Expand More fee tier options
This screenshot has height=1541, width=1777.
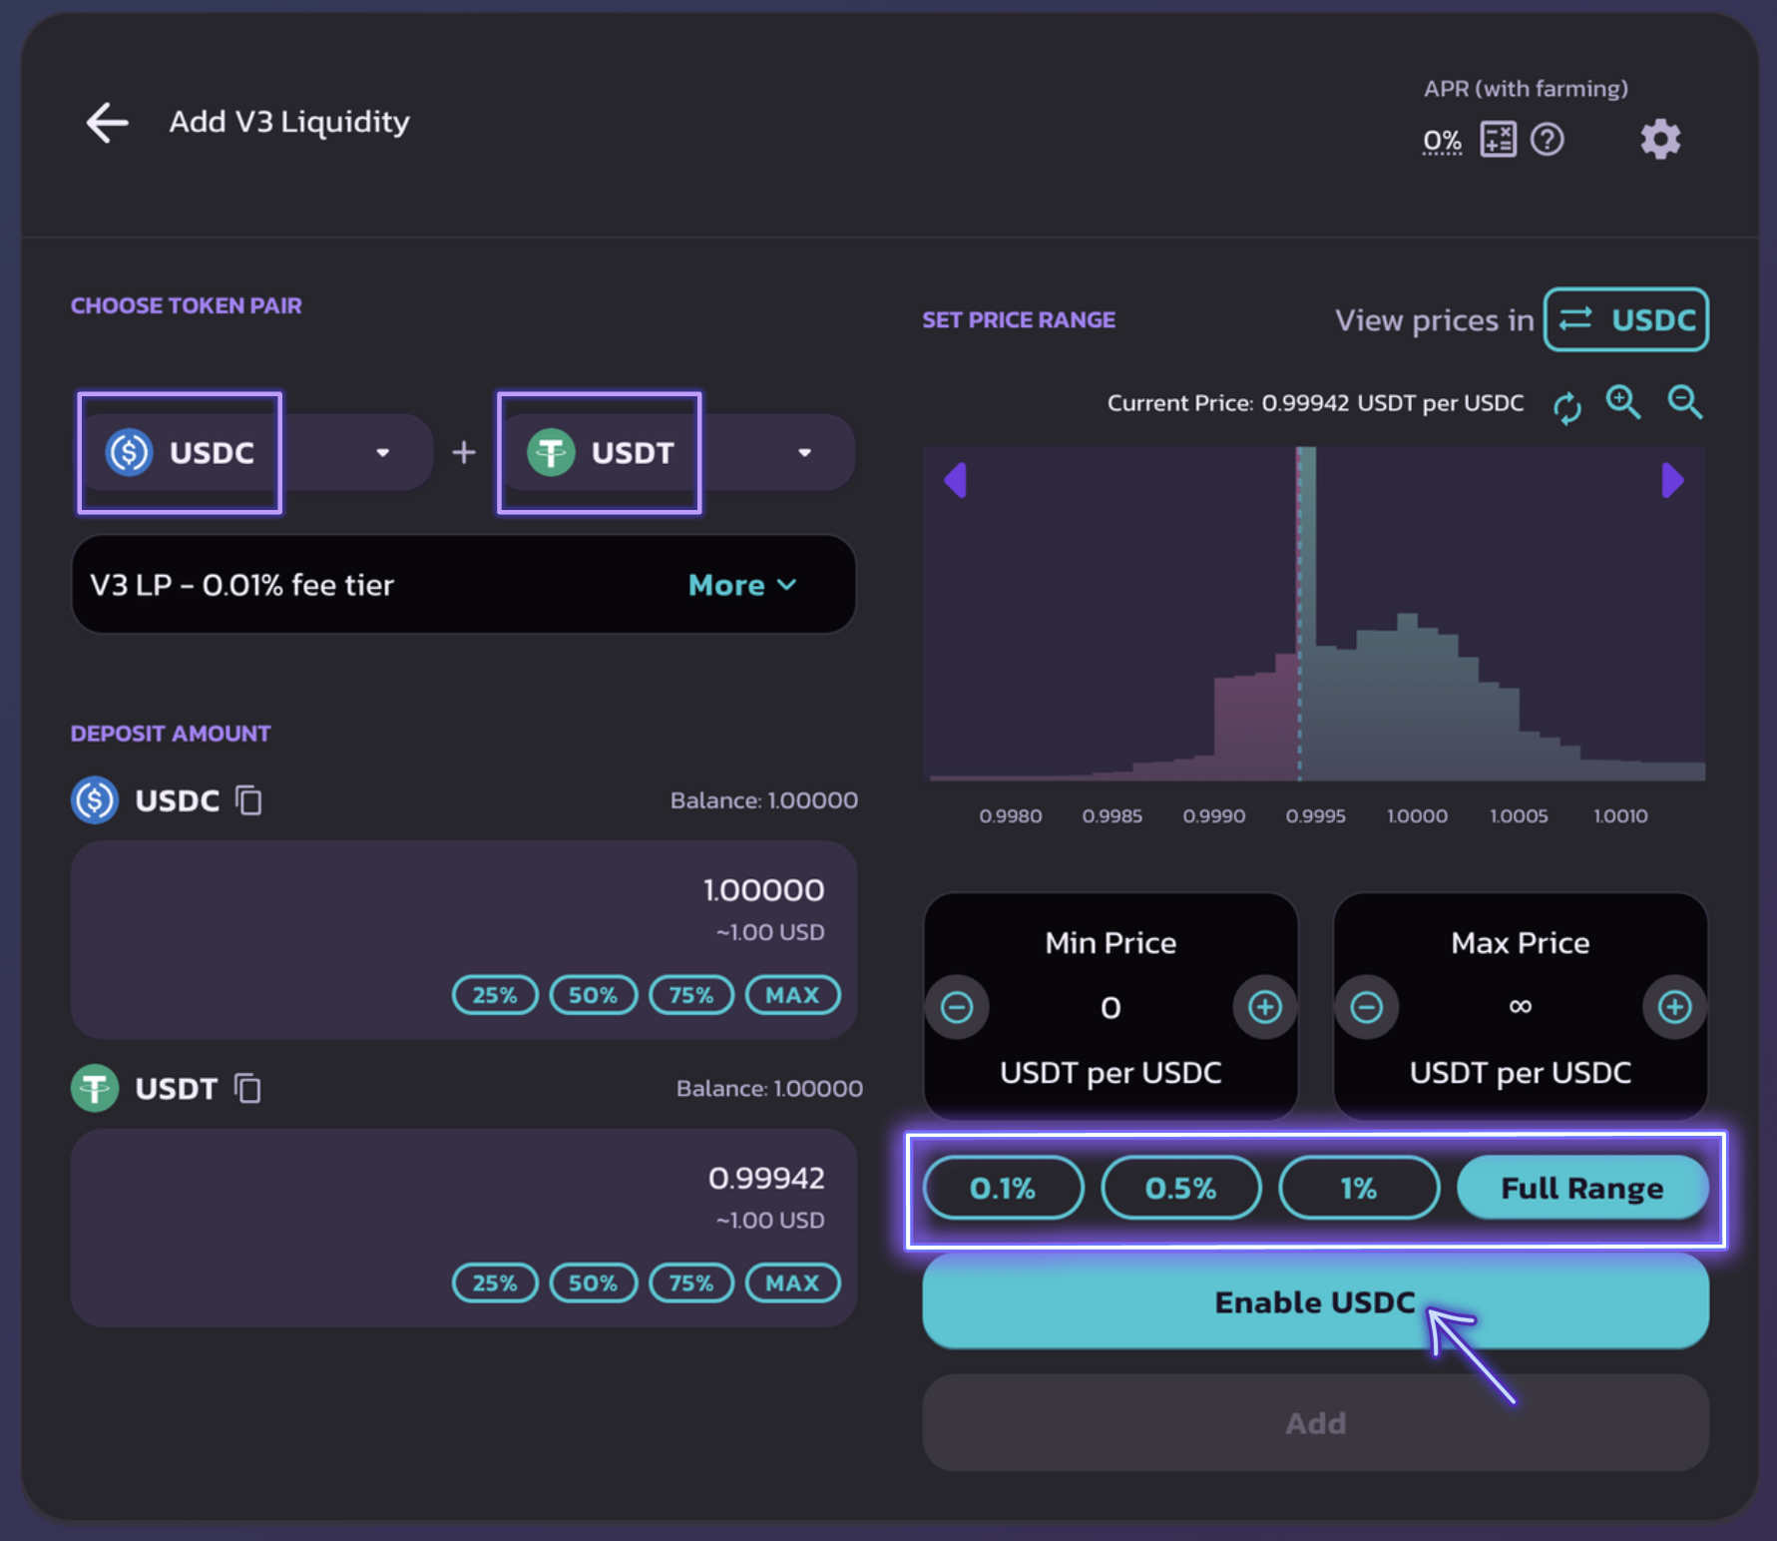[741, 585]
